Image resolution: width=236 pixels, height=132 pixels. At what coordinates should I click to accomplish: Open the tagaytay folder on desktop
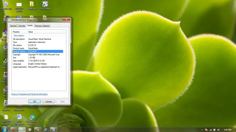[32, 6]
